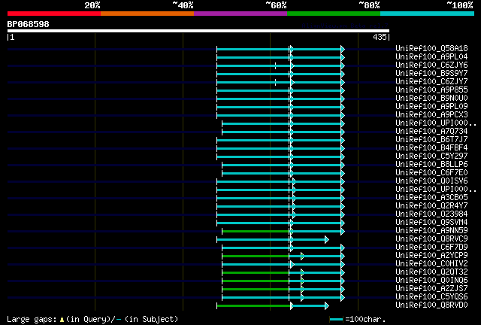
Task: Open hit UniRef100_Q58A18
Action: (431, 49)
